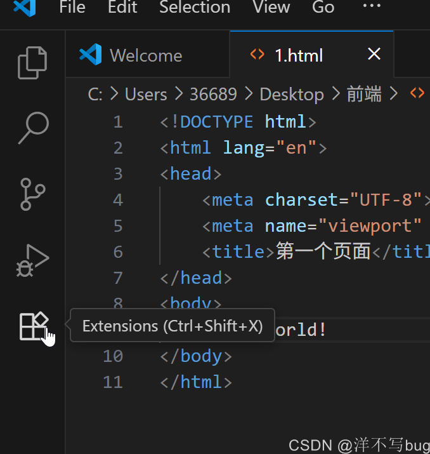This screenshot has width=430, height=454.
Task: Open the Explorer view in activity bar
Action: click(x=32, y=62)
